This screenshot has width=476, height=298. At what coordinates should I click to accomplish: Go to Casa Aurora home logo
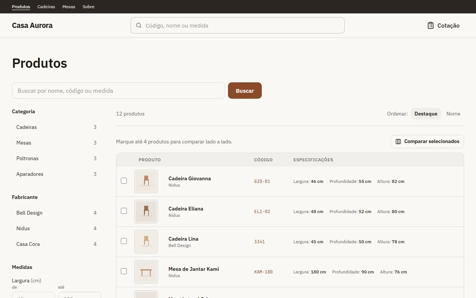tap(32, 25)
